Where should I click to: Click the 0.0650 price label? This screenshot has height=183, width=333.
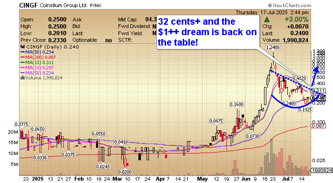(38, 129)
